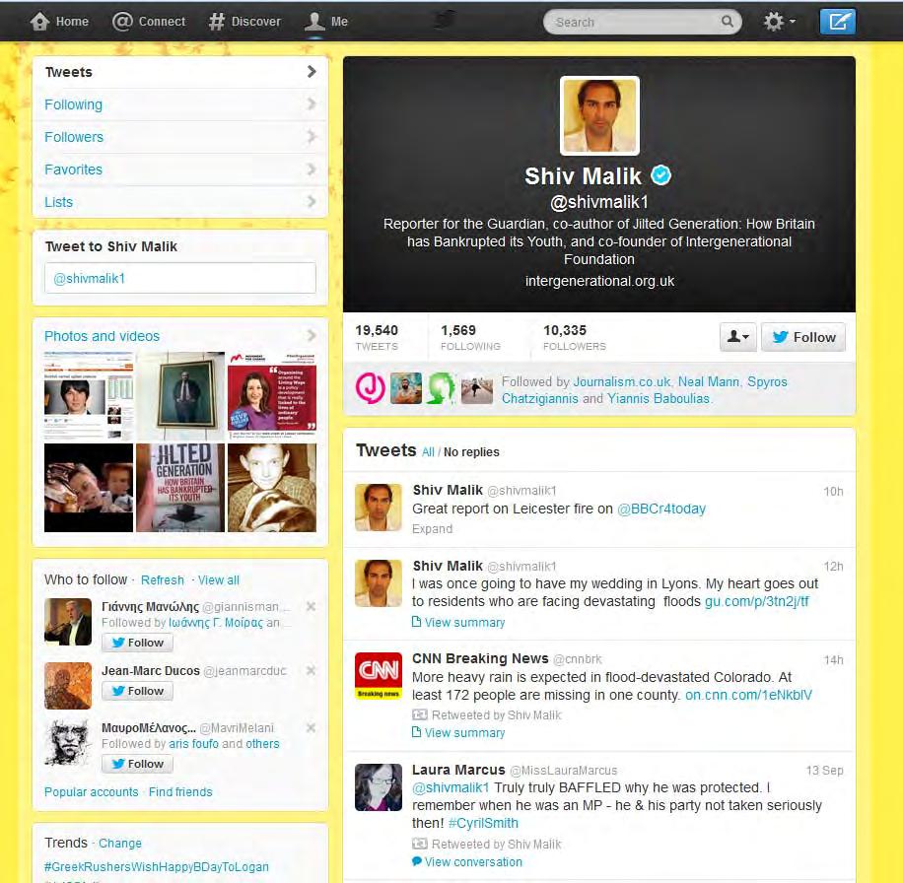Open the #CyrilSmith hashtag
The width and height of the screenshot is (903, 883).
[483, 823]
